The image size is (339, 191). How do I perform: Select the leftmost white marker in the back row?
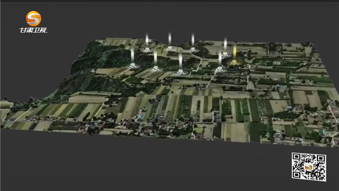coord(147,42)
